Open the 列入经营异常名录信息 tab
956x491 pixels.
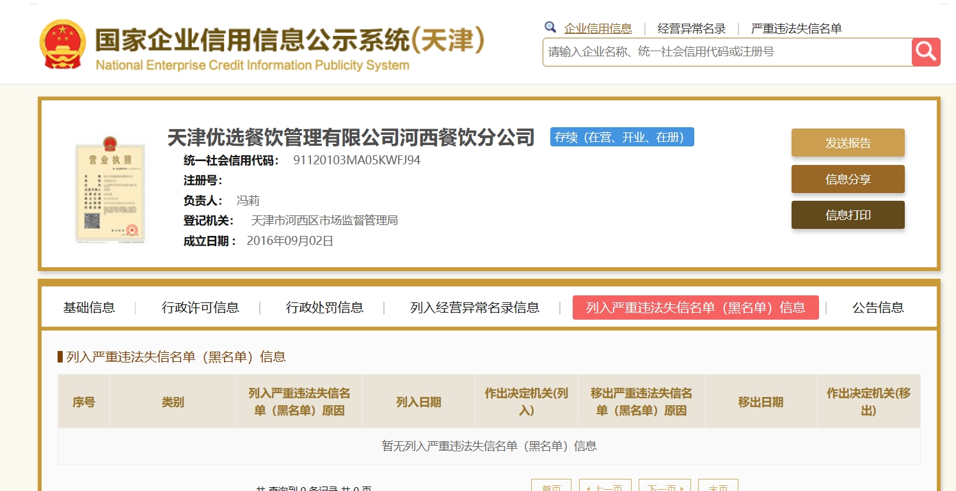coord(475,308)
